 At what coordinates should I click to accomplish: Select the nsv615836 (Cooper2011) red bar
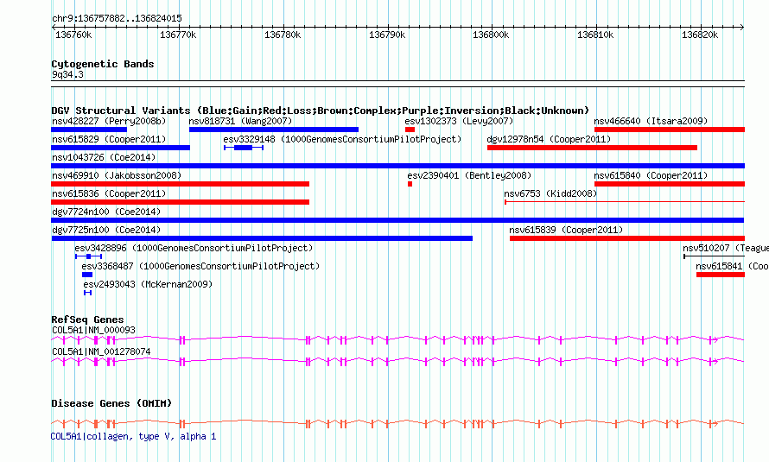(180, 202)
